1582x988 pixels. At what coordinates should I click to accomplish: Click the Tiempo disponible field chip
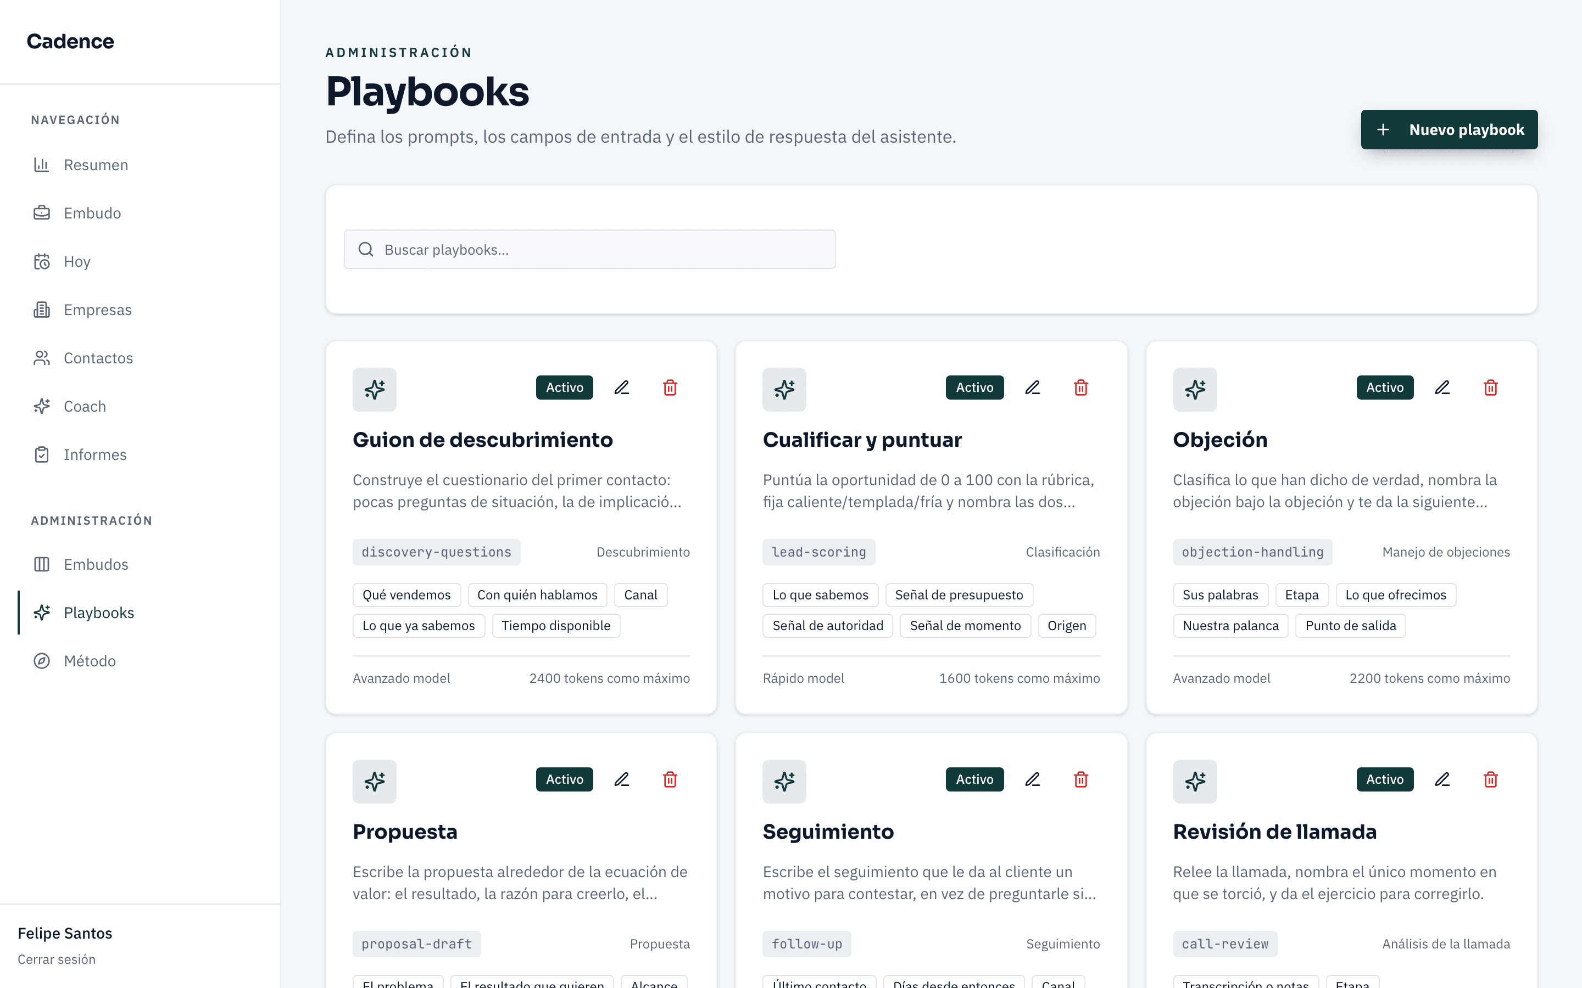coord(556,626)
